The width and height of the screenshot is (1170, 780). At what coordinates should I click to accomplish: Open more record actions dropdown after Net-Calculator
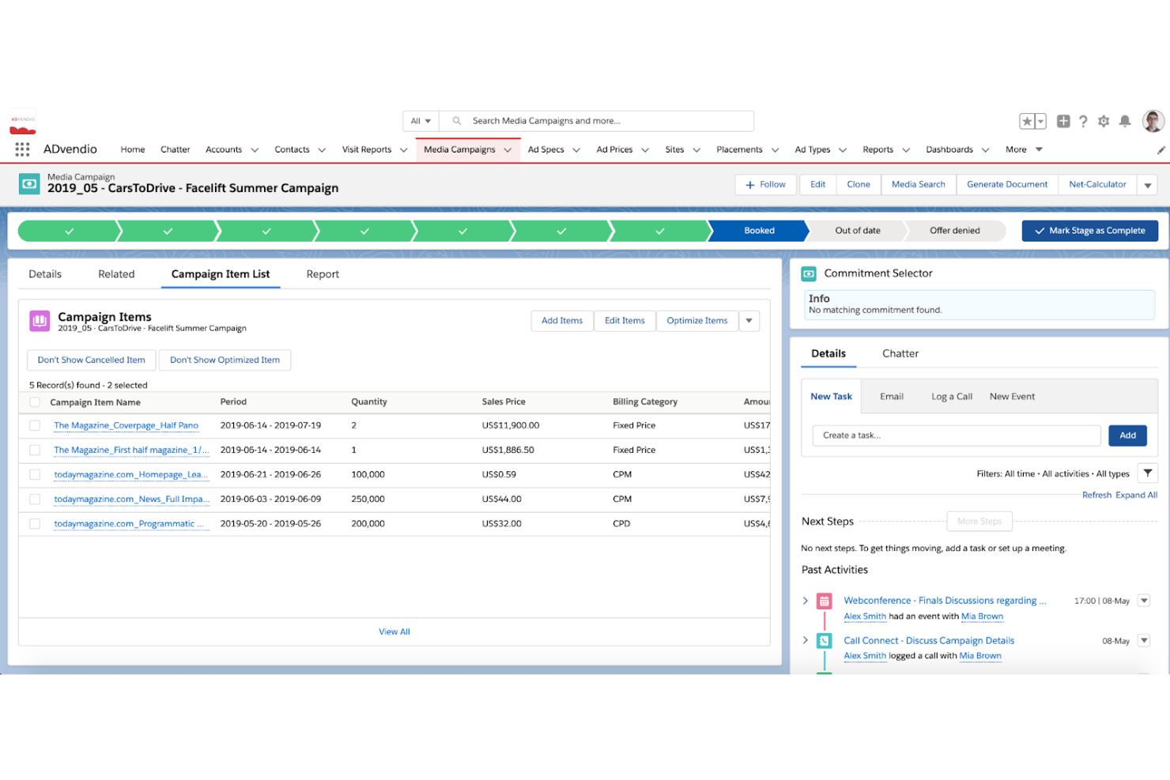[1148, 185]
